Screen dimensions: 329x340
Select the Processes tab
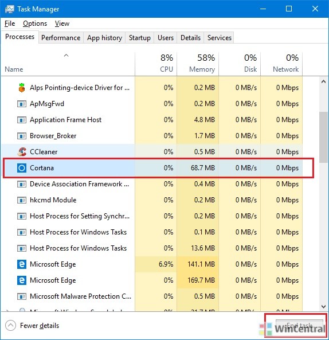[x=19, y=37]
